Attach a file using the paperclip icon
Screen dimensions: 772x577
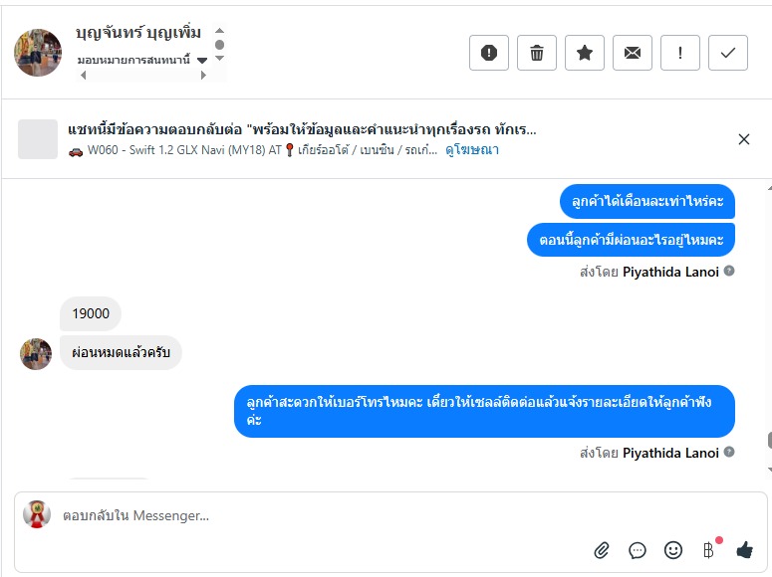[602, 550]
